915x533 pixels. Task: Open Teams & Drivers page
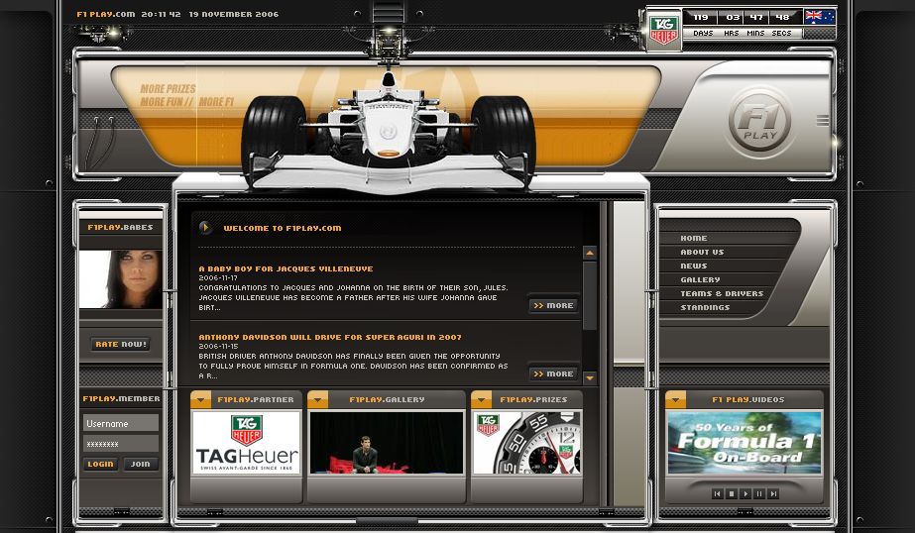722,294
